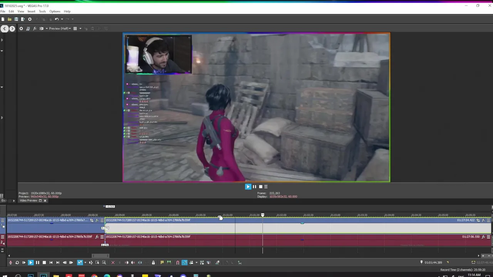Click the back arrow navigation circle
493x277 pixels.
[4, 28]
